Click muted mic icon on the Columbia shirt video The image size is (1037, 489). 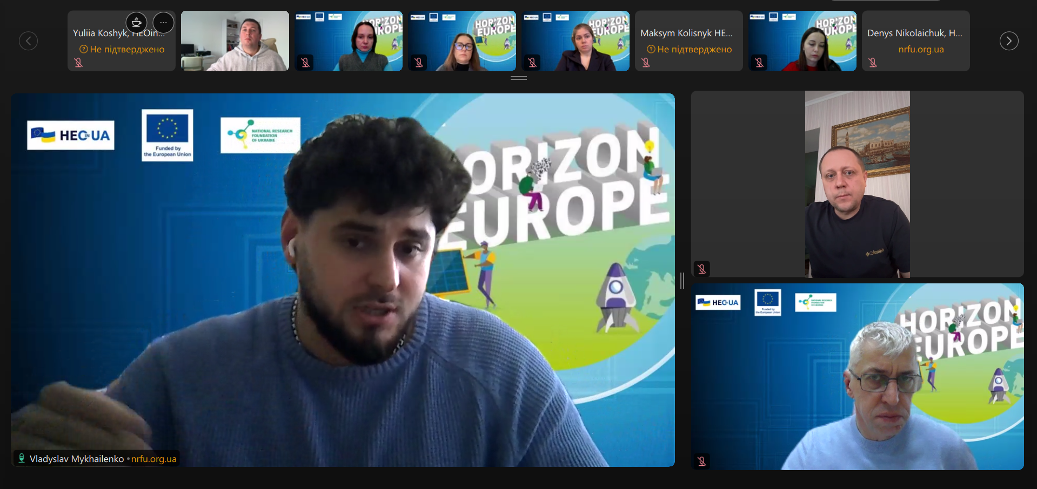point(702,269)
